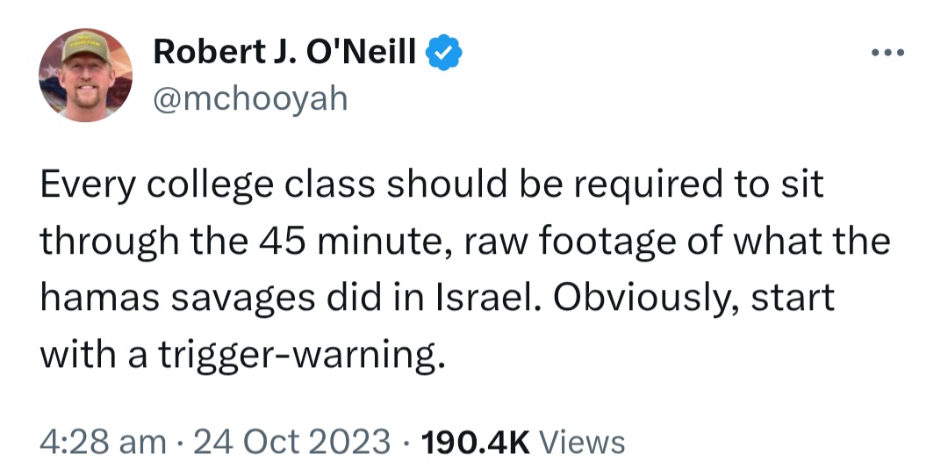Click the green cap in the avatar photo
Image resolution: width=948 pixels, height=476 pixels.
point(86,45)
